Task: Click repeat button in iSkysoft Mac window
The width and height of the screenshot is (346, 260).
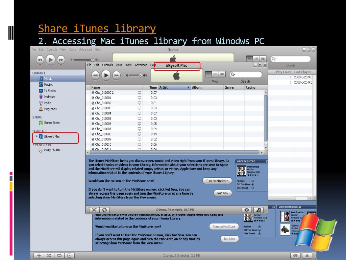Action: tap(105, 210)
